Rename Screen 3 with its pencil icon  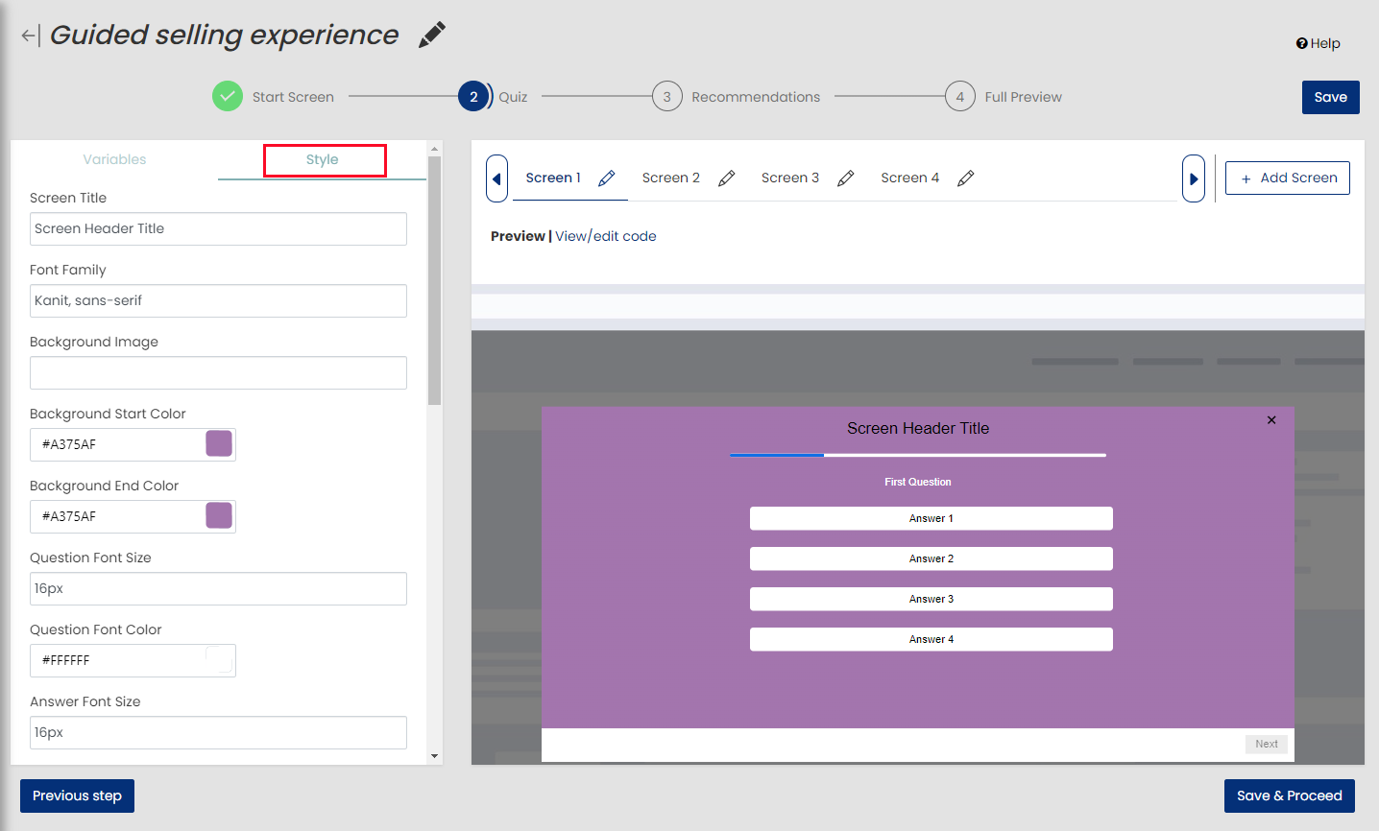[x=846, y=178]
